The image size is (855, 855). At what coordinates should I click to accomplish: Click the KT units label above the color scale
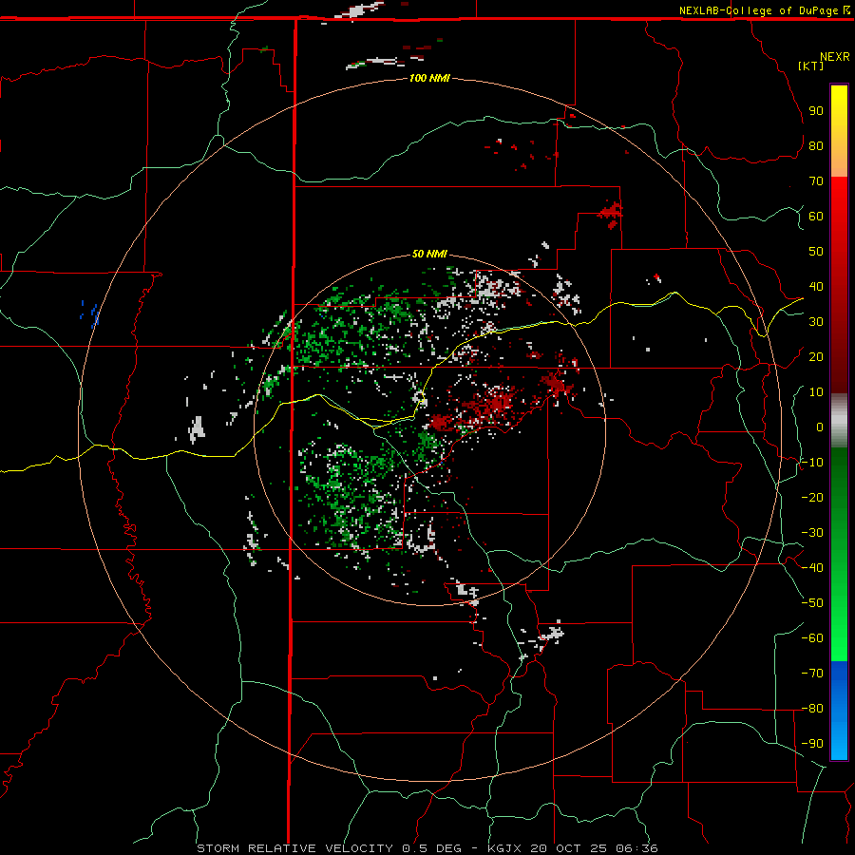[x=810, y=66]
